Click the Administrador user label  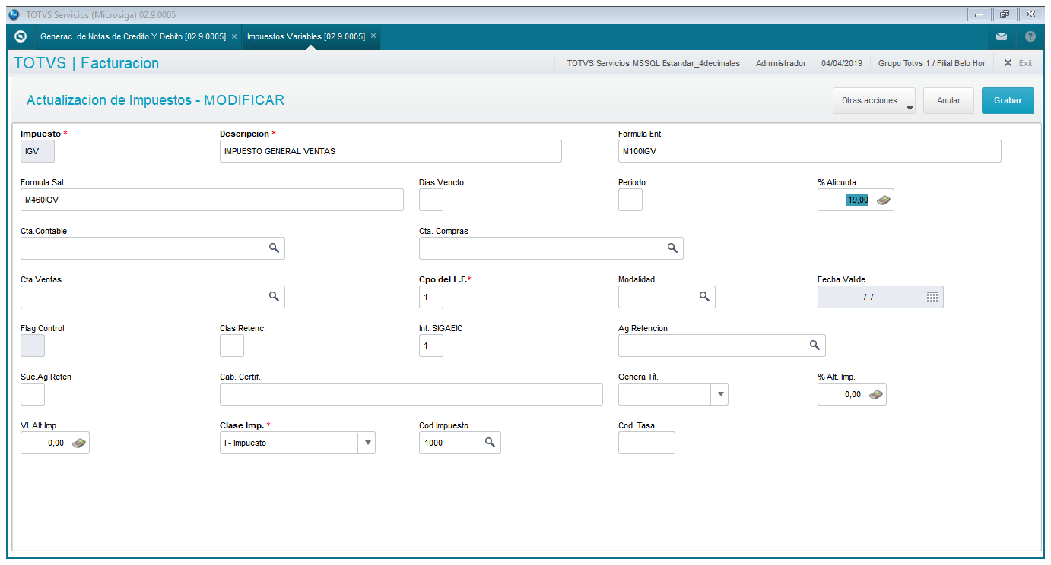tap(781, 63)
